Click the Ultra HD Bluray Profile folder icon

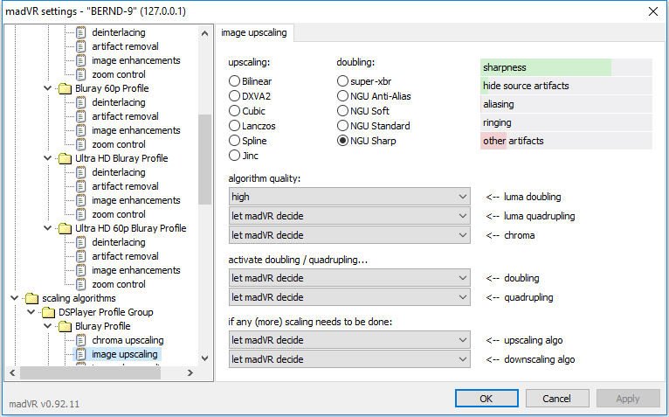pyautogui.click(x=65, y=158)
